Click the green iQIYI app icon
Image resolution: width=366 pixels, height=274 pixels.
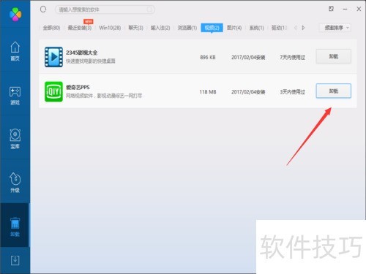point(53,91)
